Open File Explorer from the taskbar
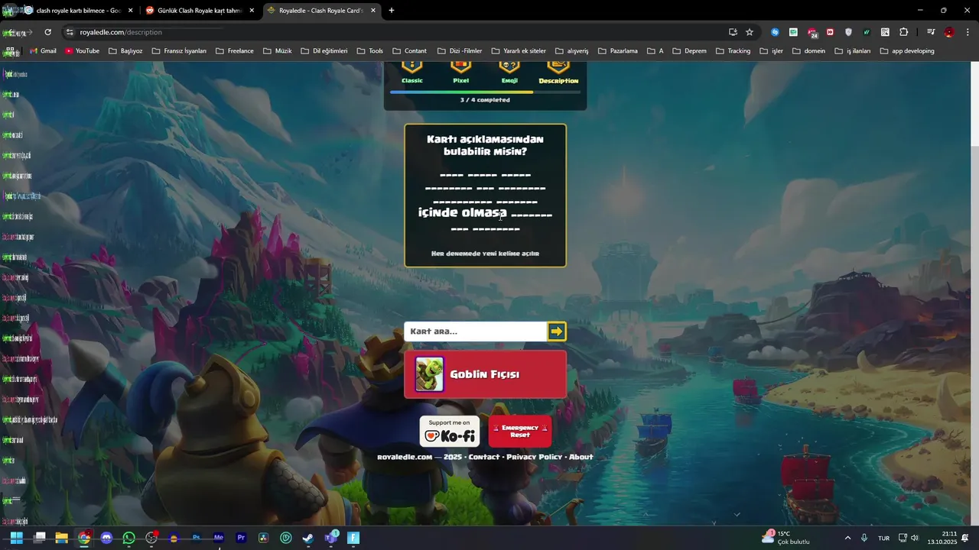Viewport: 979px width, 550px height. point(62,538)
